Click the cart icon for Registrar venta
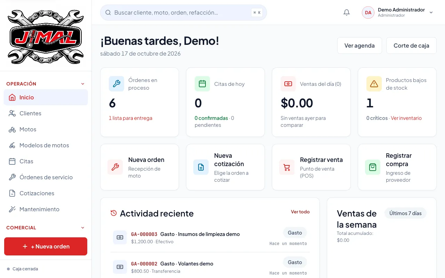Viewport: 445px width, 278px height. pos(287,167)
